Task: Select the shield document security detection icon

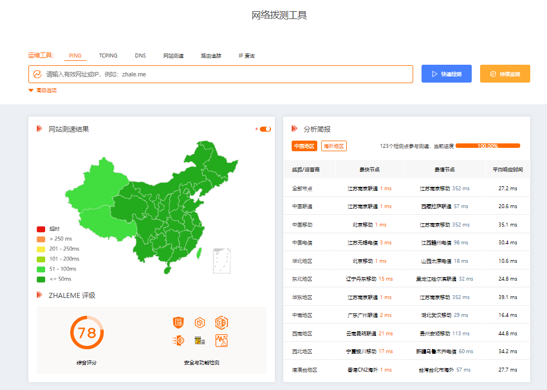Action: (x=178, y=322)
